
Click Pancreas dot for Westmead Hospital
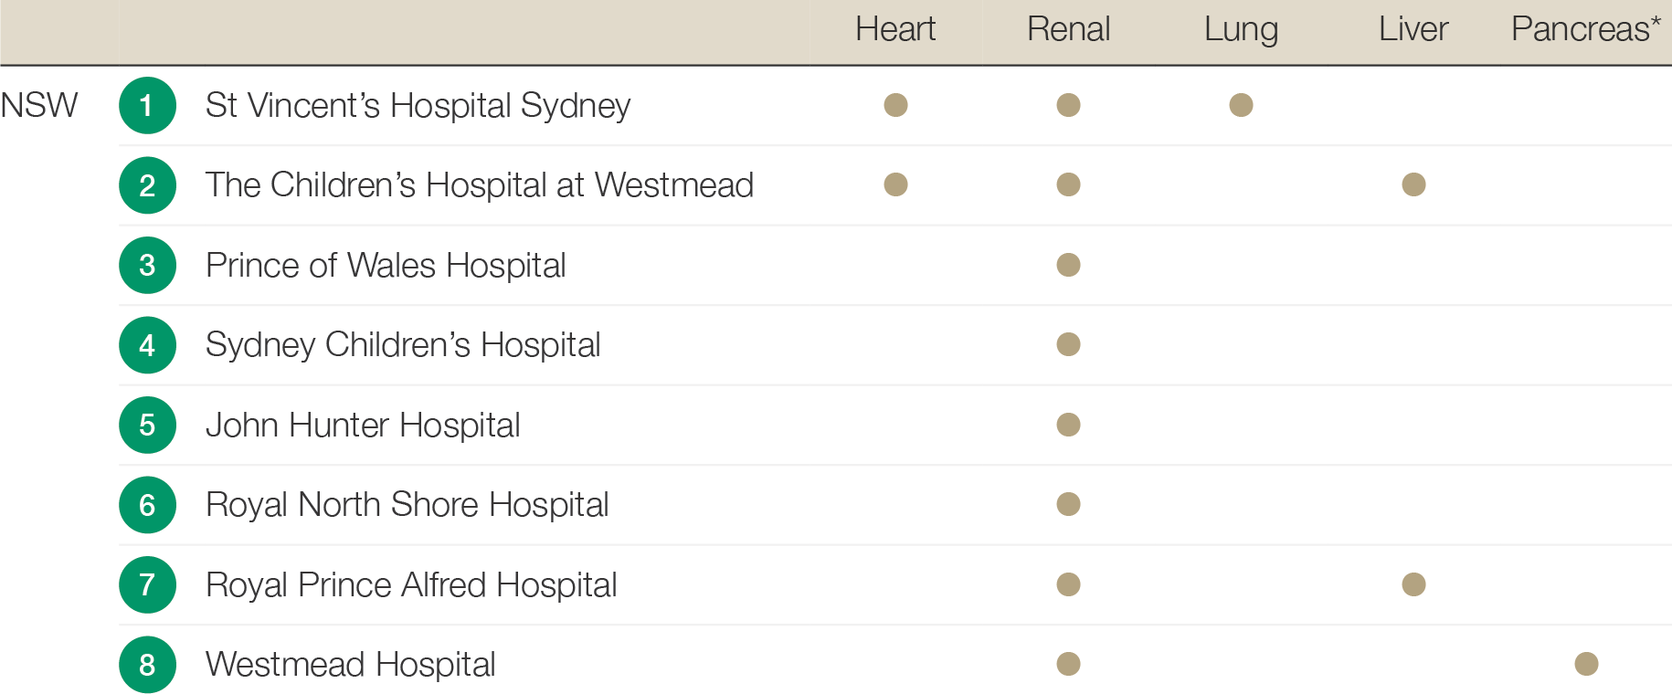(1586, 664)
